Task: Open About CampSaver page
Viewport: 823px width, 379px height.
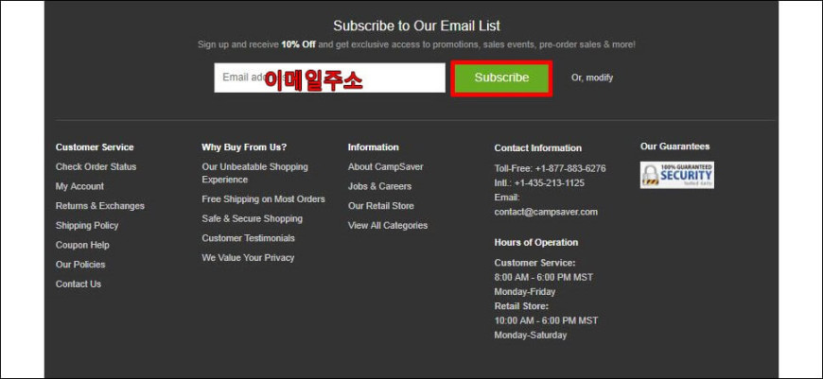Action: pos(385,166)
